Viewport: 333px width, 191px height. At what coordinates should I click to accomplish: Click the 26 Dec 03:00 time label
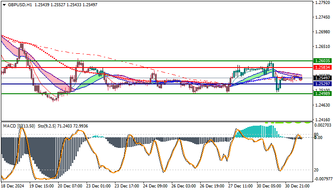184,186
